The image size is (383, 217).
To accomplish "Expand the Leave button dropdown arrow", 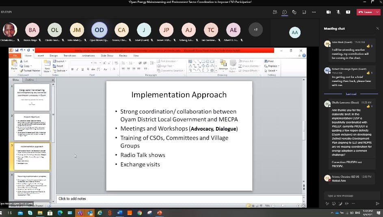I will click(377, 12).
